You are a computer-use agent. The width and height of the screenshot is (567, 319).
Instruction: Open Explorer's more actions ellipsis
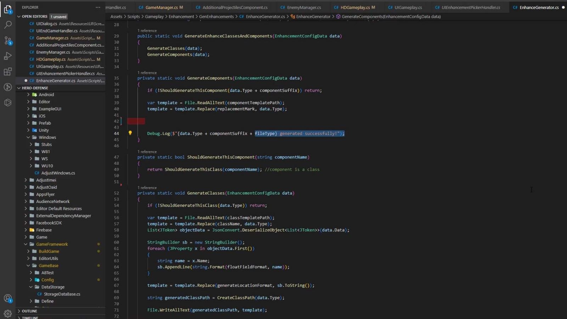98,7
